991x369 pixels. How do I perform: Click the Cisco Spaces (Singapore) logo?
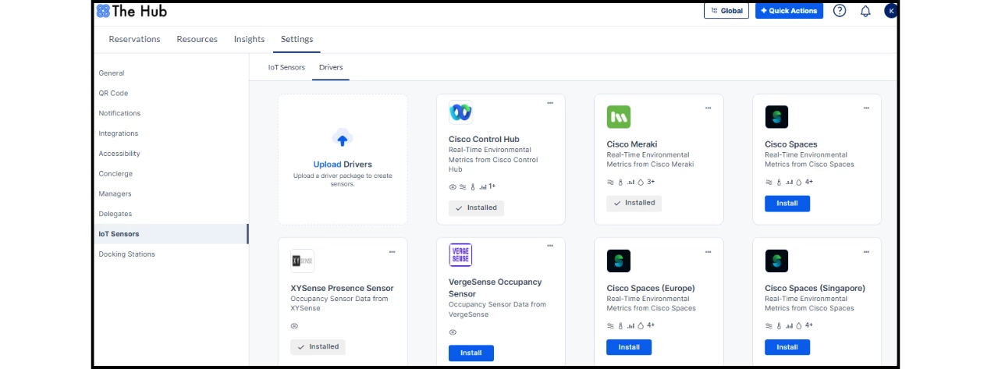point(776,261)
